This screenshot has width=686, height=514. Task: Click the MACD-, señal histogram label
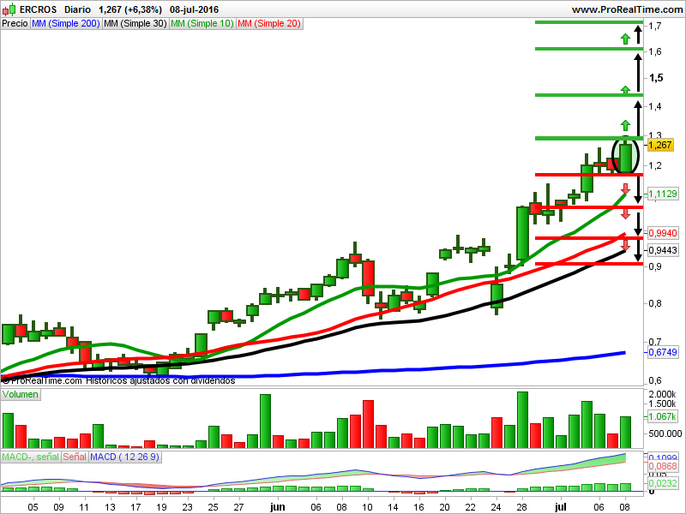tap(30, 457)
